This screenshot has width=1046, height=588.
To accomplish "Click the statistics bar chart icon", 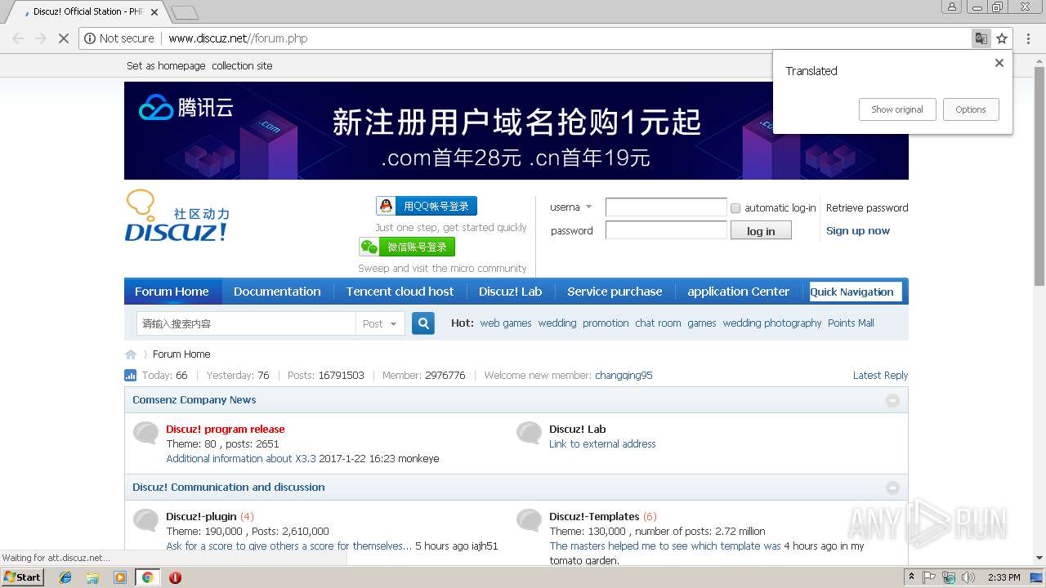I will 131,376.
